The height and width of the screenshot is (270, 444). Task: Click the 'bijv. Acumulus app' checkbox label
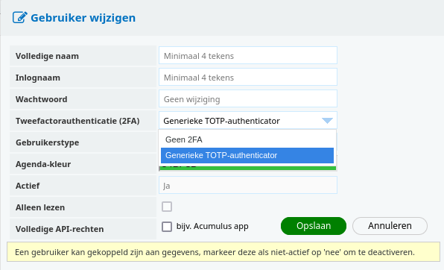coord(212,226)
